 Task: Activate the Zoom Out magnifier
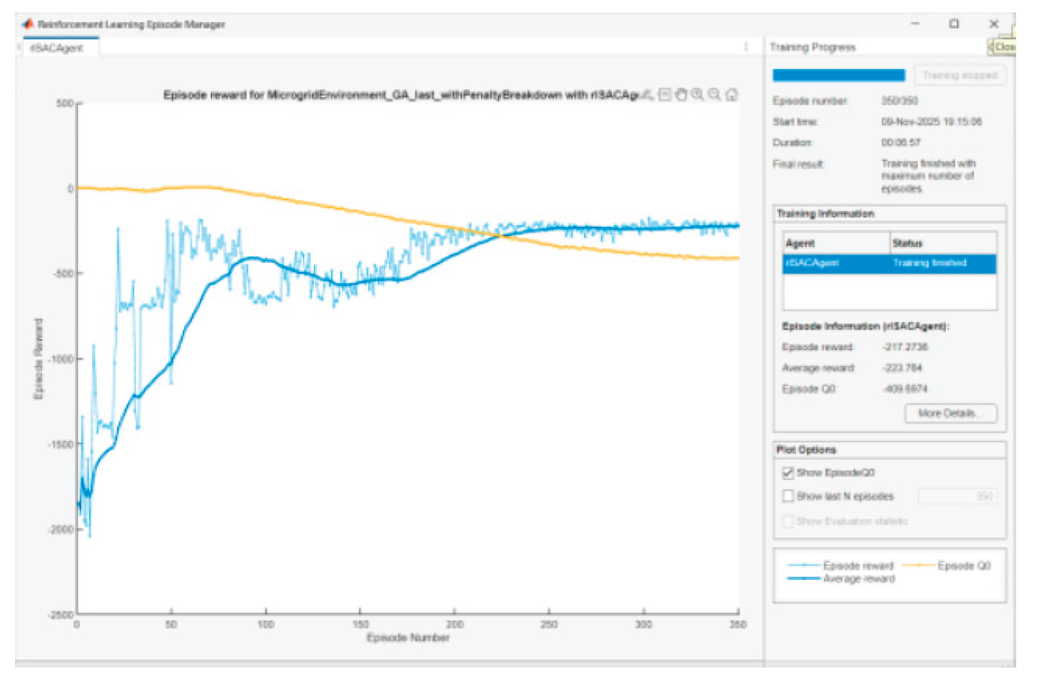tap(714, 95)
